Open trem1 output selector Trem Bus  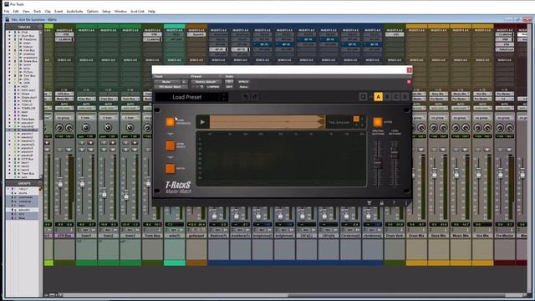point(86,99)
